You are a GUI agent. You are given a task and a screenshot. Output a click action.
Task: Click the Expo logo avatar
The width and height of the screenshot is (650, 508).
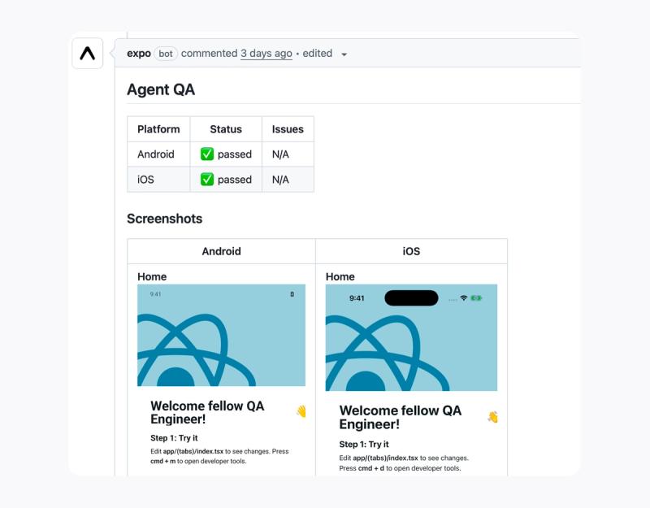(x=89, y=54)
